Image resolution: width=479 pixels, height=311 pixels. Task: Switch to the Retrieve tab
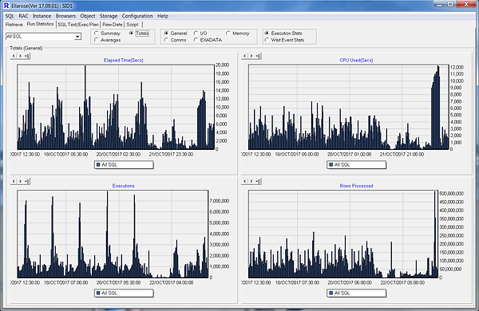click(x=14, y=25)
